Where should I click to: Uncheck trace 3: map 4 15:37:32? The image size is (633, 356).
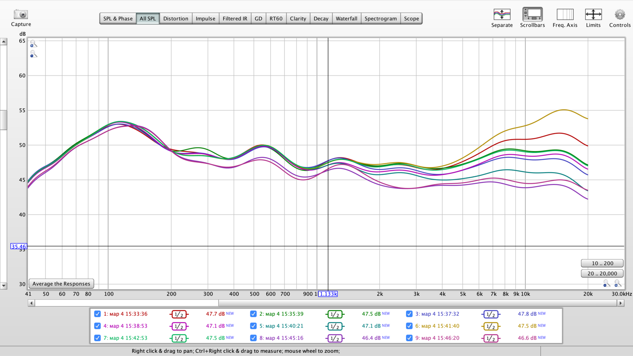pyautogui.click(x=409, y=314)
